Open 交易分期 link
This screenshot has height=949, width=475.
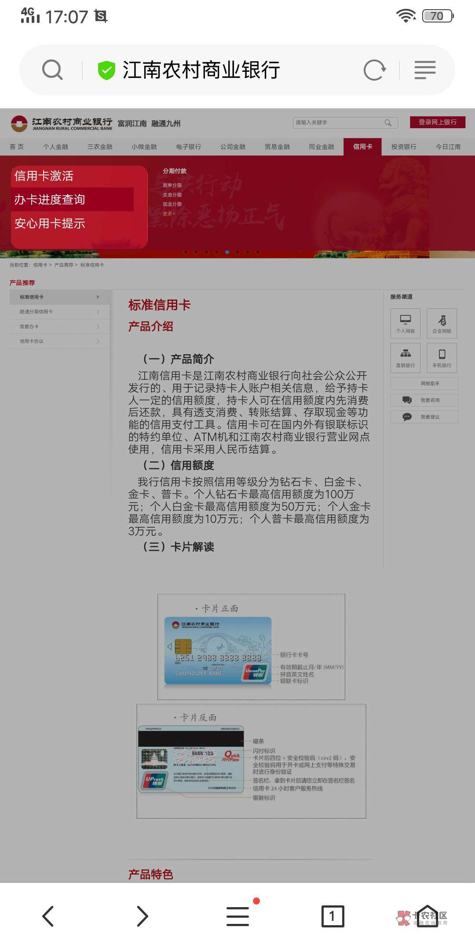(x=172, y=195)
